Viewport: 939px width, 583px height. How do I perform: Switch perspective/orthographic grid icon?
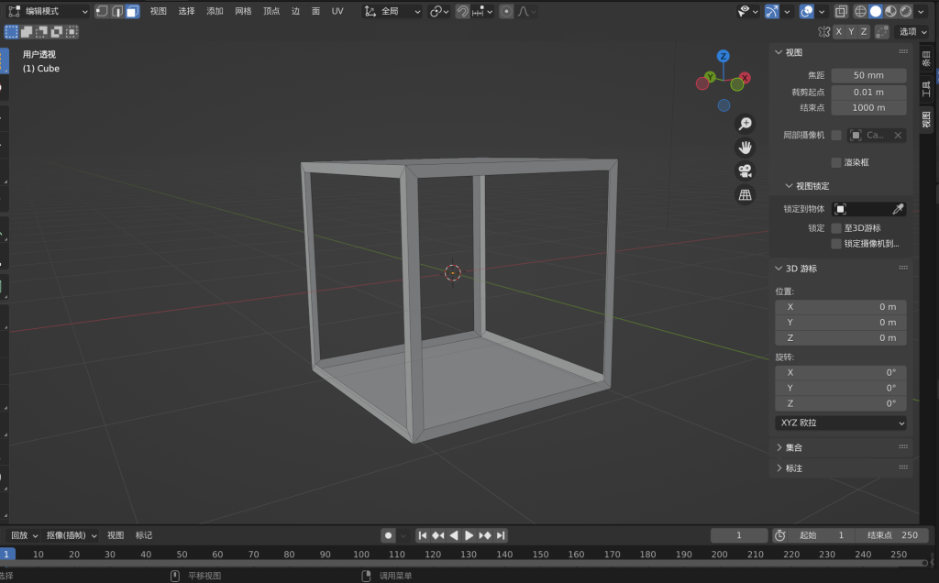coord(746,194)
